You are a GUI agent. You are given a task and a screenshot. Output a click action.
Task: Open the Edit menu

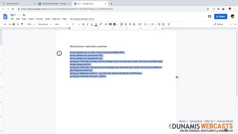18,19
